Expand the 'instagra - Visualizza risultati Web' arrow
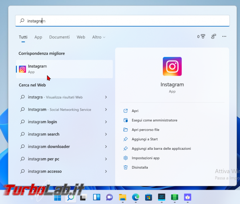Image resolution: width=240 pixels, height=204 pixels. click(x=106, y=97)
